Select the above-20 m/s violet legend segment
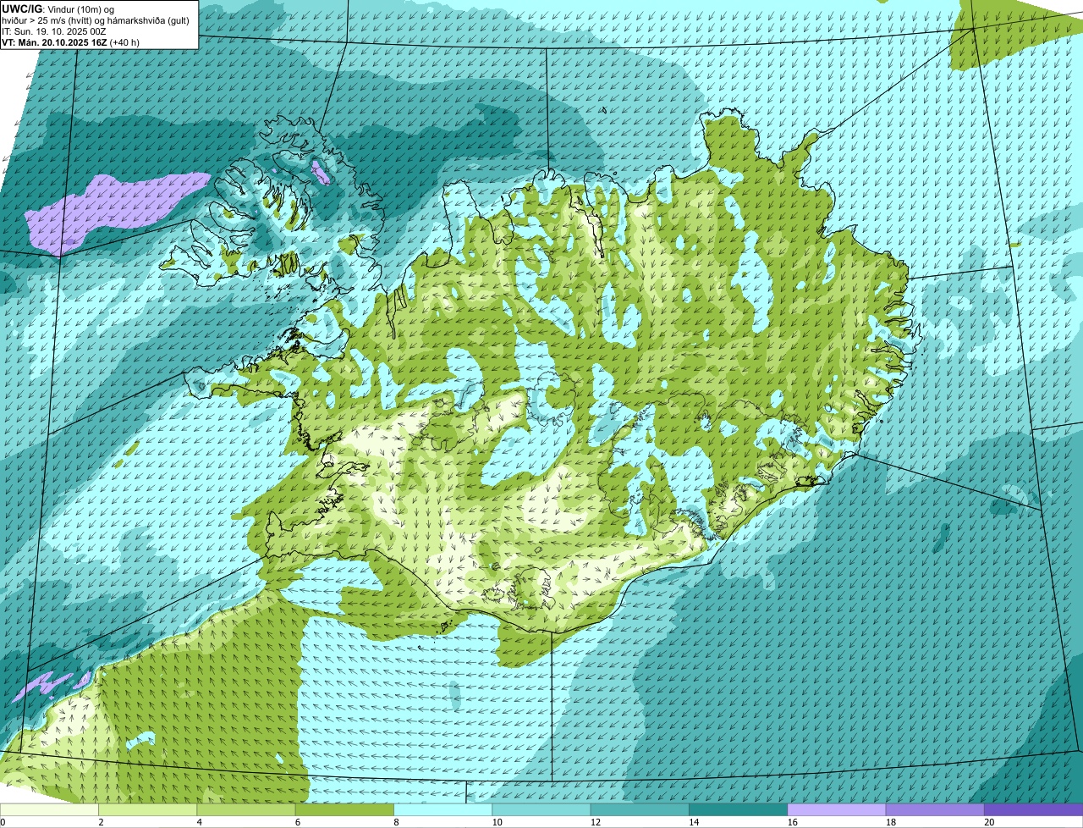1083x828 pixels. [x=1033, y=809]
